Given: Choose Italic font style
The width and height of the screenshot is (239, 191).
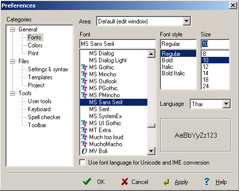Looking at the screenshot, I should 167,67.
